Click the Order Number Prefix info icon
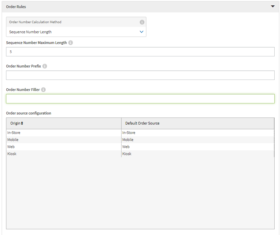Viewport: 280px width, 235px height. click(x=45, y=66)
